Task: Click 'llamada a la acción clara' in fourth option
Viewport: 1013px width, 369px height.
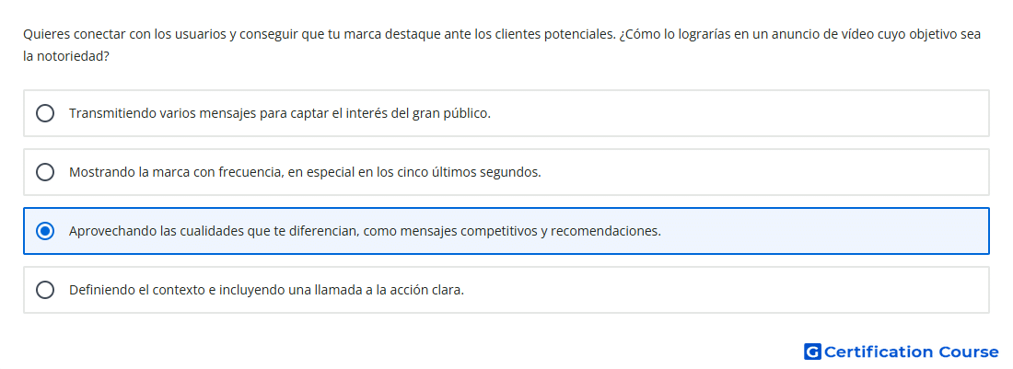Action: tap(390, 290)
